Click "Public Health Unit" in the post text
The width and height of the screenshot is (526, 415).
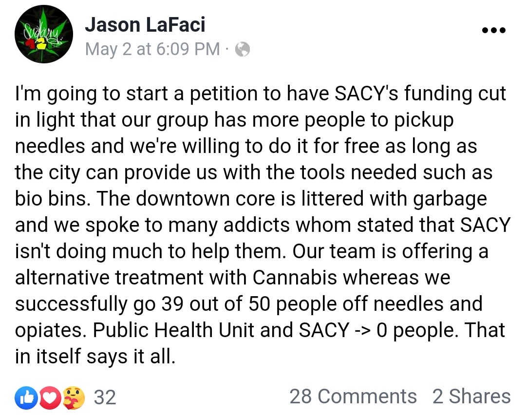point(173,330)
